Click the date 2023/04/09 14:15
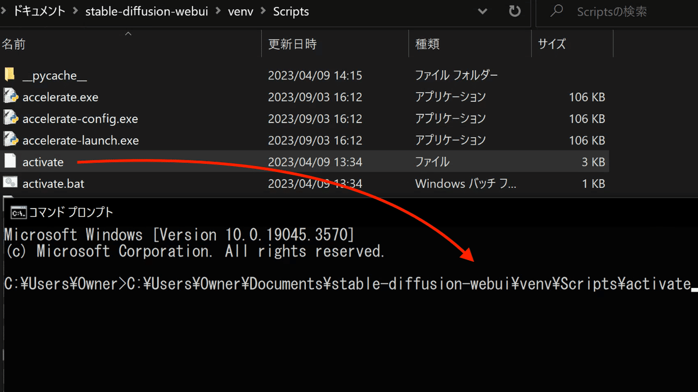Screen dimensions: 698x392 pyautogui.click(x=315, y=75)
